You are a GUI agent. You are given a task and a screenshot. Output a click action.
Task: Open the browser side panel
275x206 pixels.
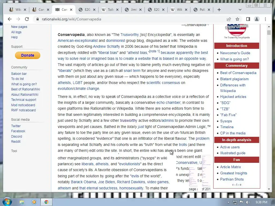(x=248, y=19)
